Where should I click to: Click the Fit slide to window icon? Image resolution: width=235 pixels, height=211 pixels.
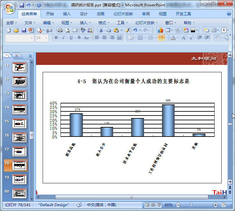pyautogui.click(x=223, y=205)
